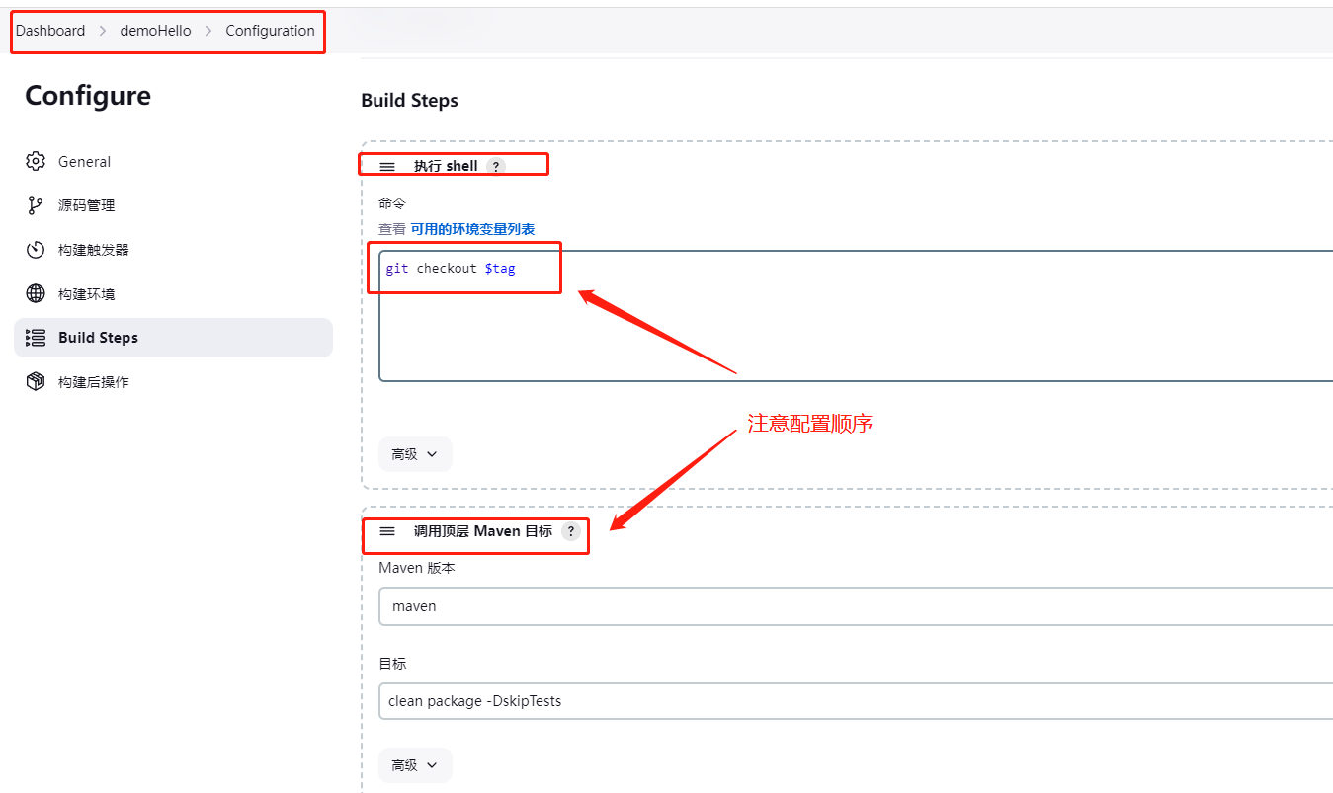Open 可用的环境变量列表 link
This screenshot has height=793, width=1333.
pyautogui.click(x=472, y=229)
